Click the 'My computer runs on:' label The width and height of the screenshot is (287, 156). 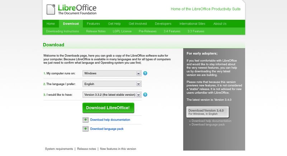(61, 73)
